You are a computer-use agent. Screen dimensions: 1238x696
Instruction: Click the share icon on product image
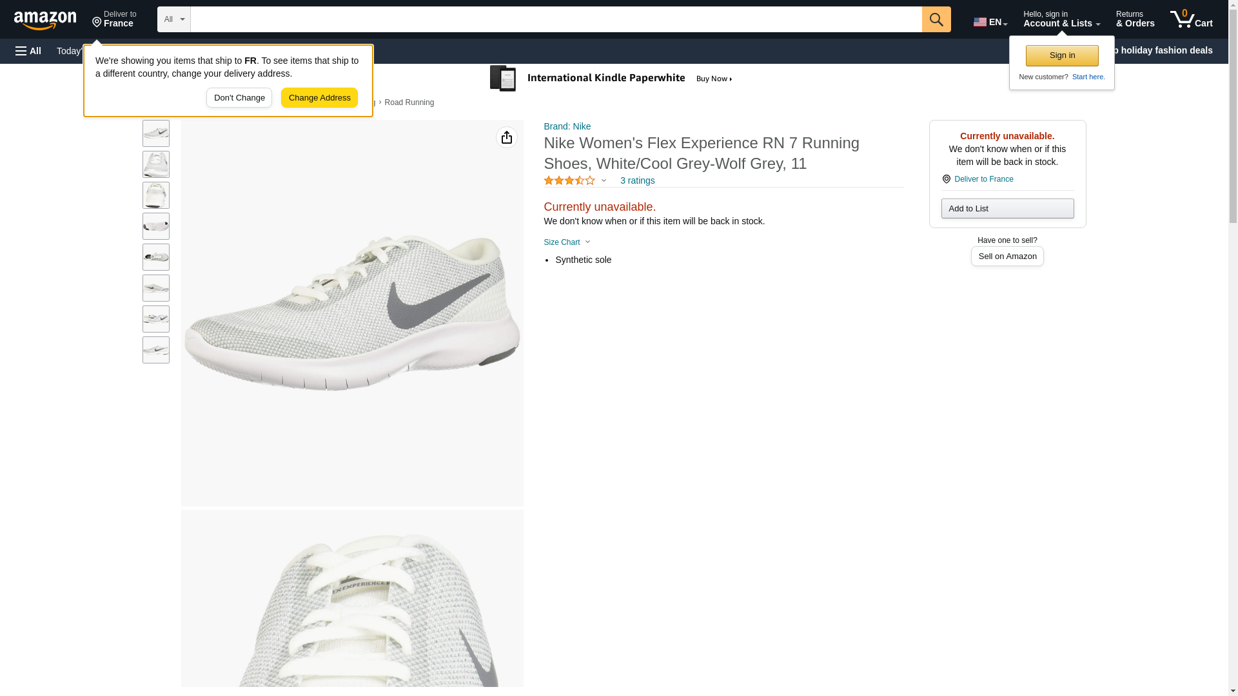[506, 137]
